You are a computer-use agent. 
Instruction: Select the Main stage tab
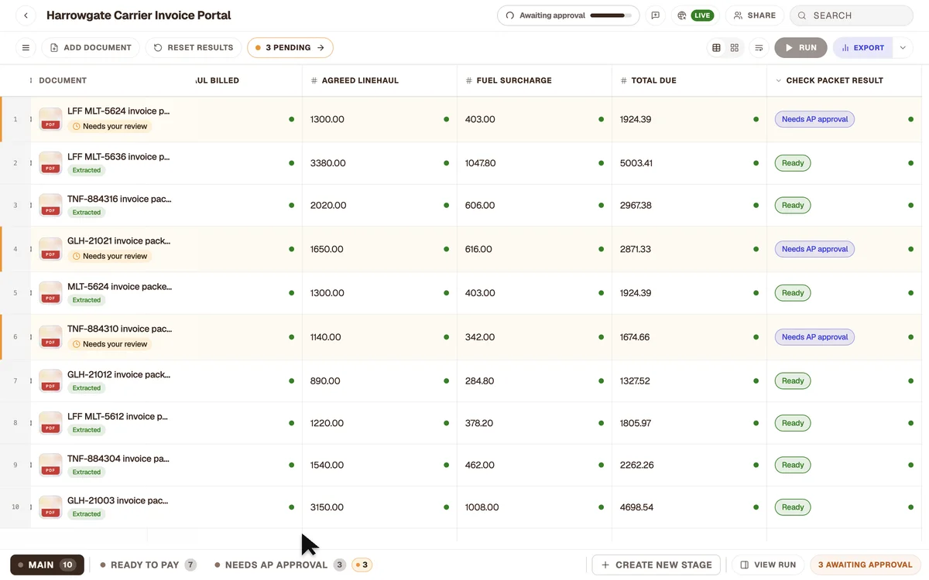[47, 565]
